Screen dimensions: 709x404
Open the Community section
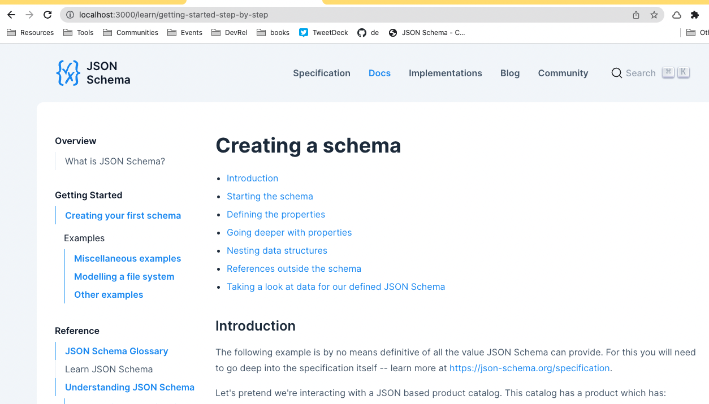[563, 73]
